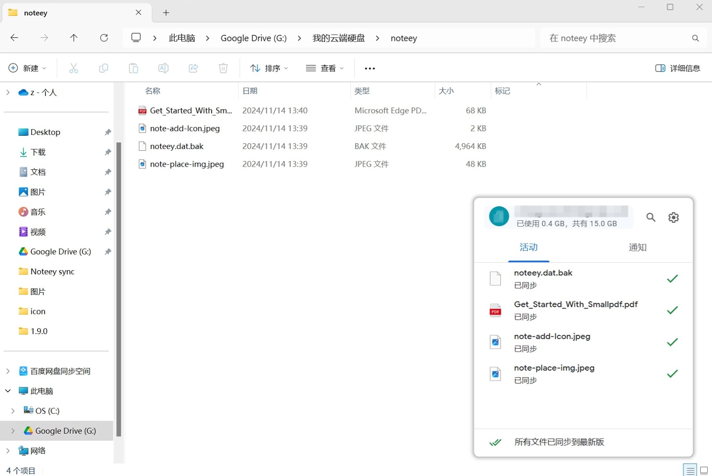Image resolution: width=712 pixels, height=476 pixels.
Task: Click the Rename icon in toolbar
Action: click(x=163, y=68)
